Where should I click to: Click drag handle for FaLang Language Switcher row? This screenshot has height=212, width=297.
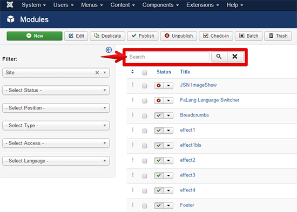(x=133, y=100)
